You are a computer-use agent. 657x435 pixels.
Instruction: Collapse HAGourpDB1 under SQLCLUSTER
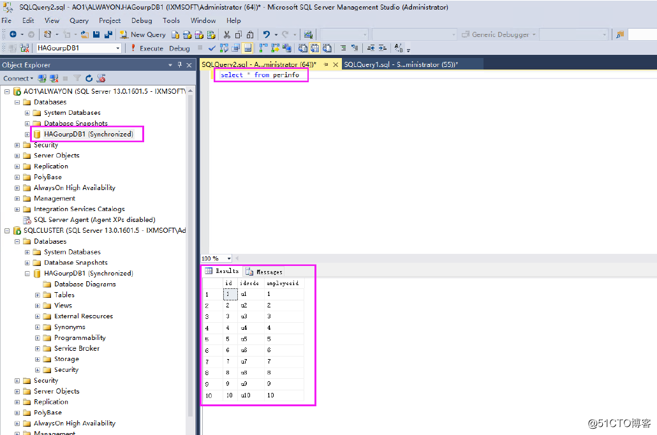tap(27, 274)
